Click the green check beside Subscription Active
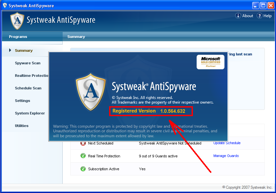276x193 pixels. (x=83, y=169)
